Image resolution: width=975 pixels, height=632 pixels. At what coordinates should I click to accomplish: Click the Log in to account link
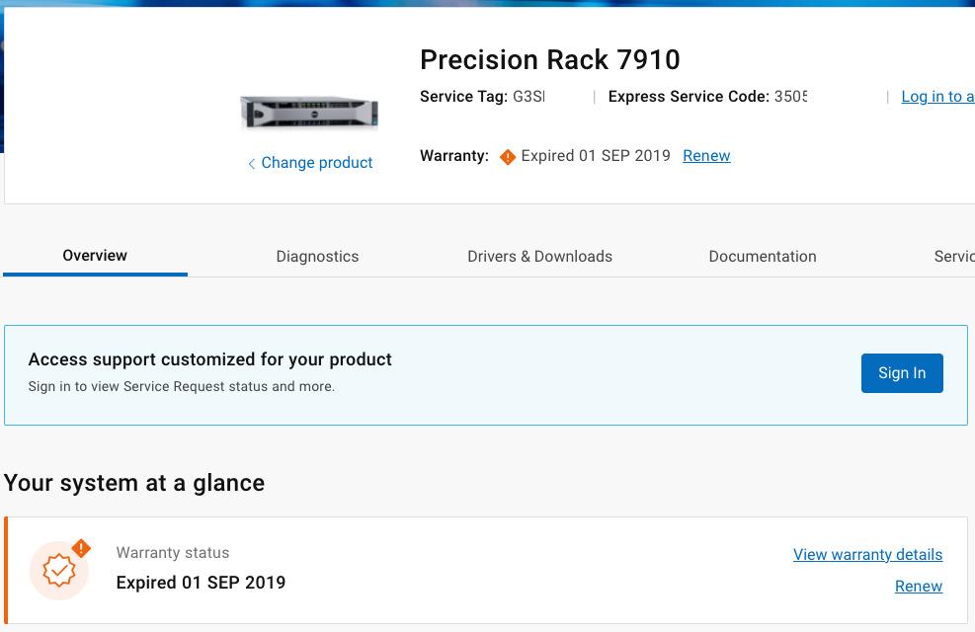936,96
